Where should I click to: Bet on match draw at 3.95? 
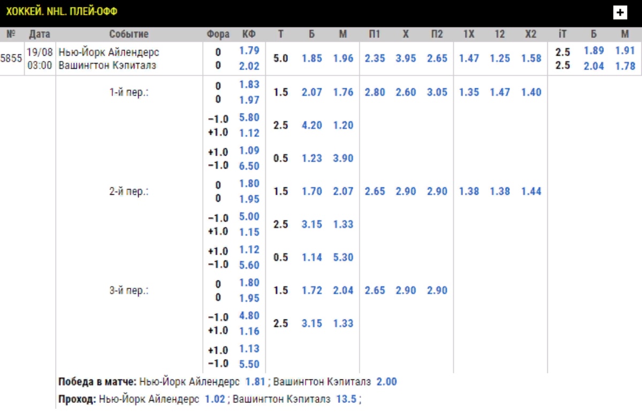coord(406,58)
